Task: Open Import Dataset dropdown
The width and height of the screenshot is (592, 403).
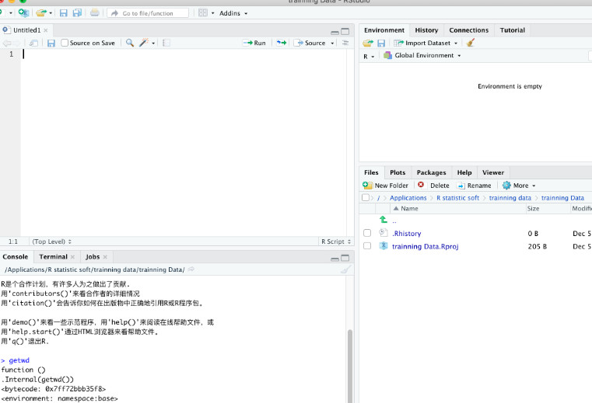Action: tap(426, 43)
